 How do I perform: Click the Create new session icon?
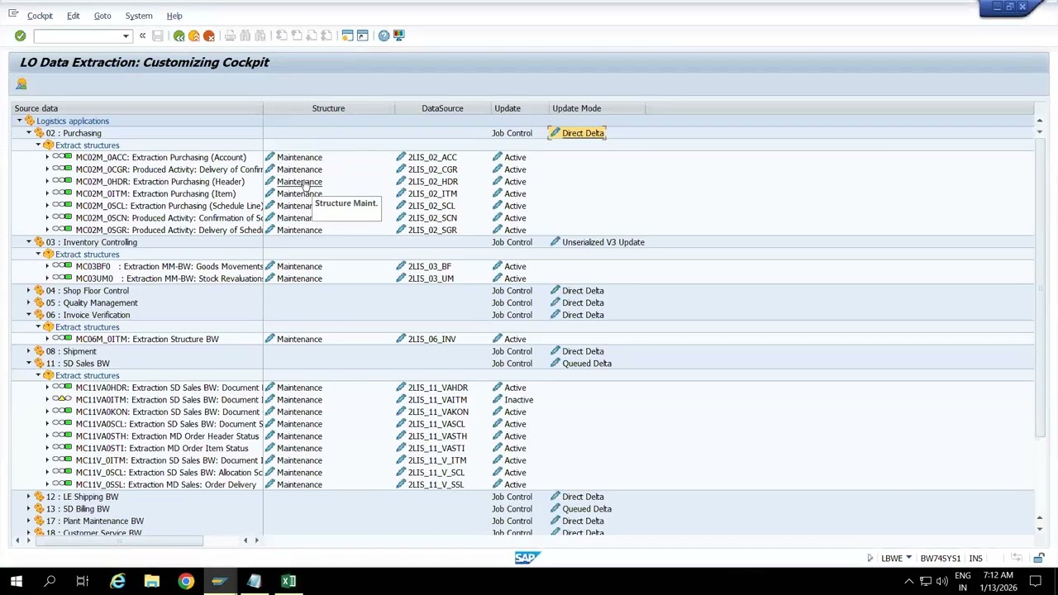[x=347, y=36]
